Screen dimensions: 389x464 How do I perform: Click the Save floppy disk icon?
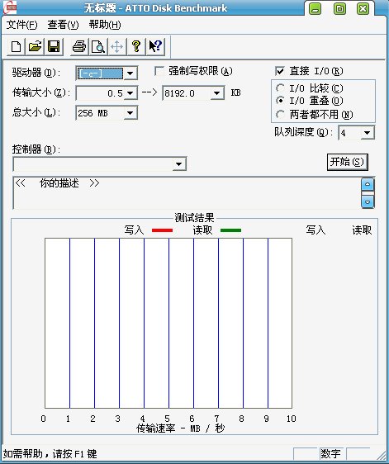click(54, 46)
